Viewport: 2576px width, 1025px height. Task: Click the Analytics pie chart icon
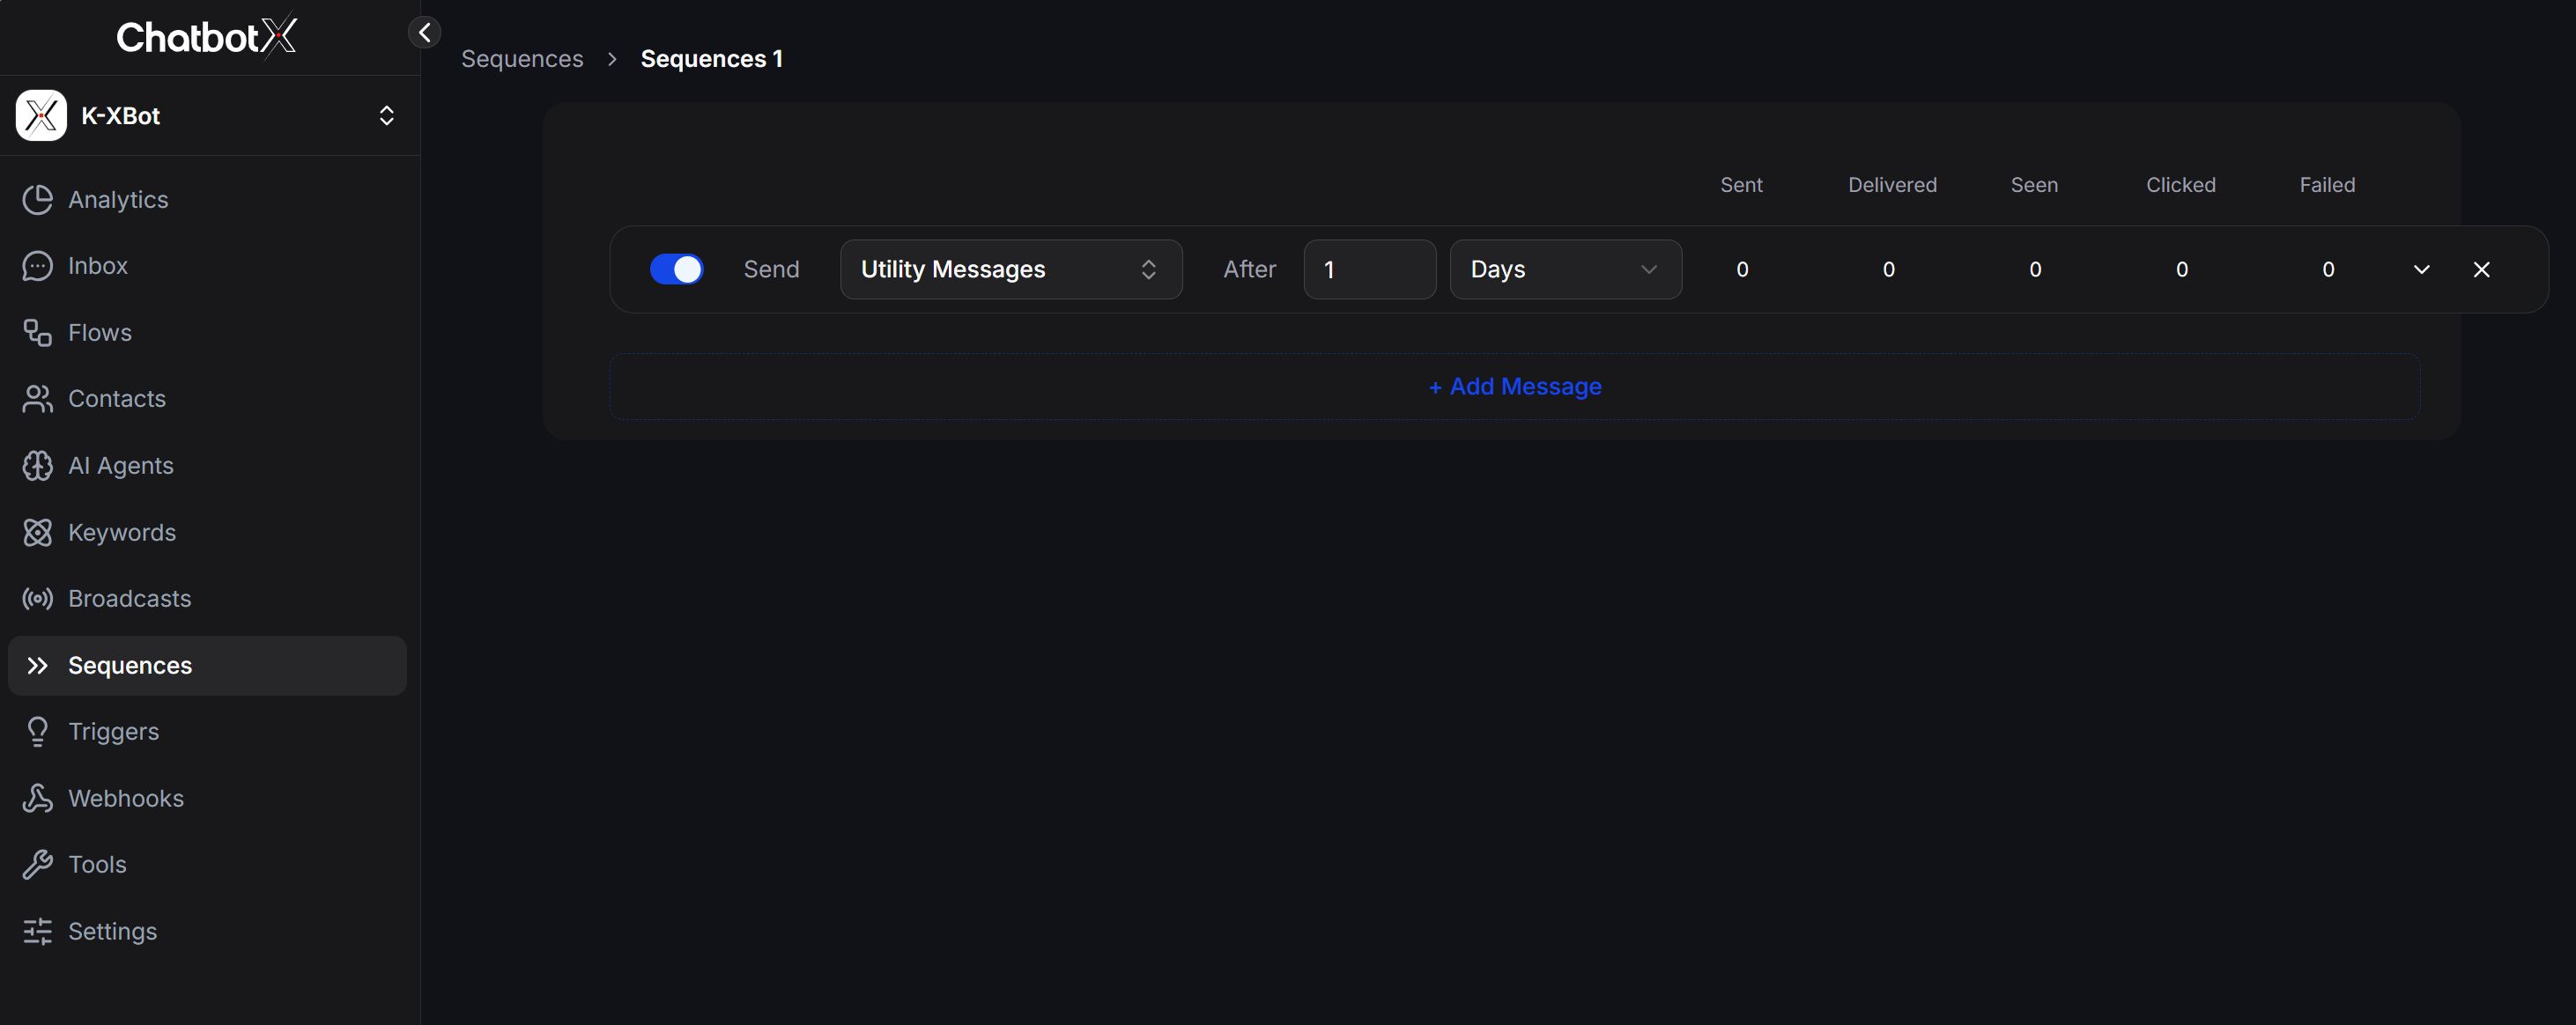coord(38,199)
